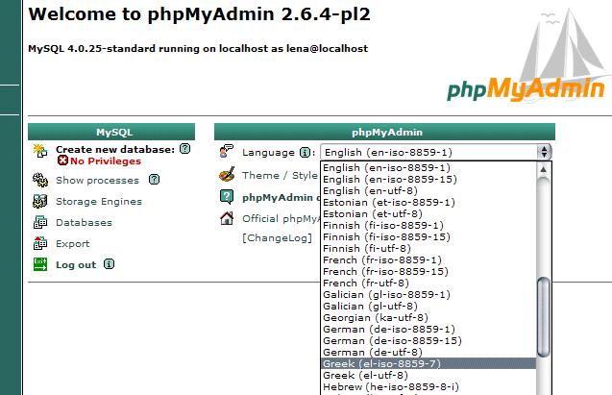612x395 pixels.
Task: Click the phpMyAdmin sailboat logo
Action: click(526, 57)
